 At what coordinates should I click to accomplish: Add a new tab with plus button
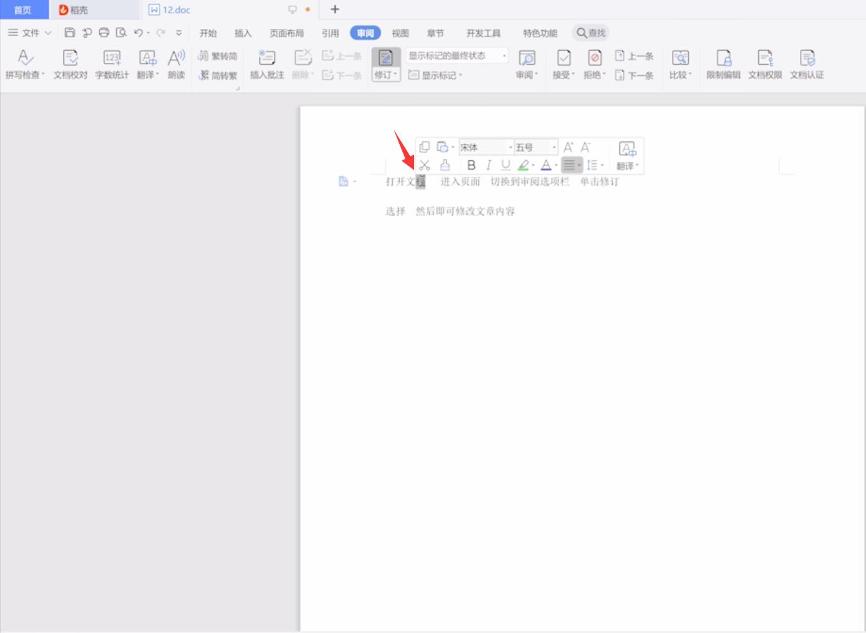tap(335, 9)
